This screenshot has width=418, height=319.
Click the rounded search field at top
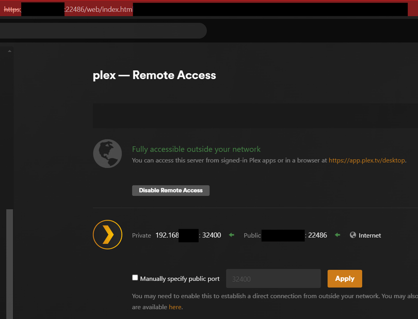point(103,30)
